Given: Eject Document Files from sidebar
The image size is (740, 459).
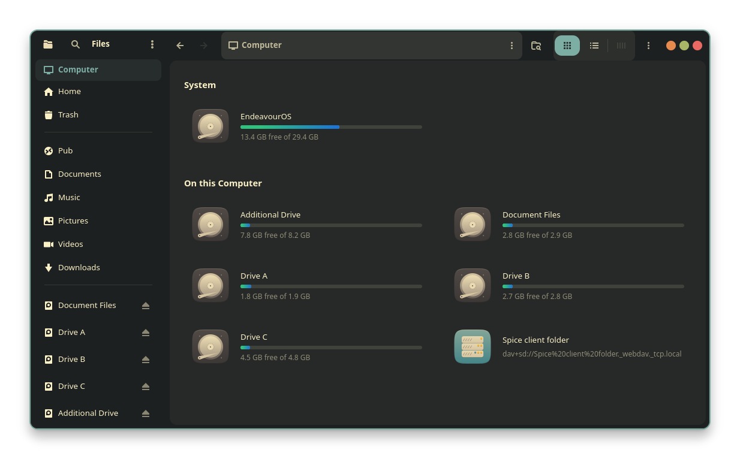Looking at the screenshot, I should (146, 306).
